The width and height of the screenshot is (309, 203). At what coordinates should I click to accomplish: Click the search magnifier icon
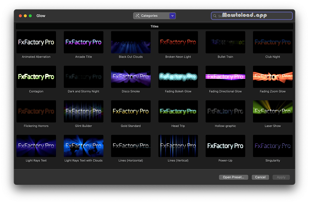pos(215,16)
